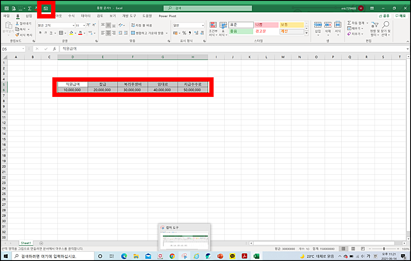
Task: Click the Paste (붙여넣기) clipboard icon
Action: pyautogui.click(x=9, y=26)
